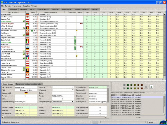The height and width of the screenshot is (125, 167).
Task: Expand the Najlepsza pozycja combo box
Action: coord(63,102)
